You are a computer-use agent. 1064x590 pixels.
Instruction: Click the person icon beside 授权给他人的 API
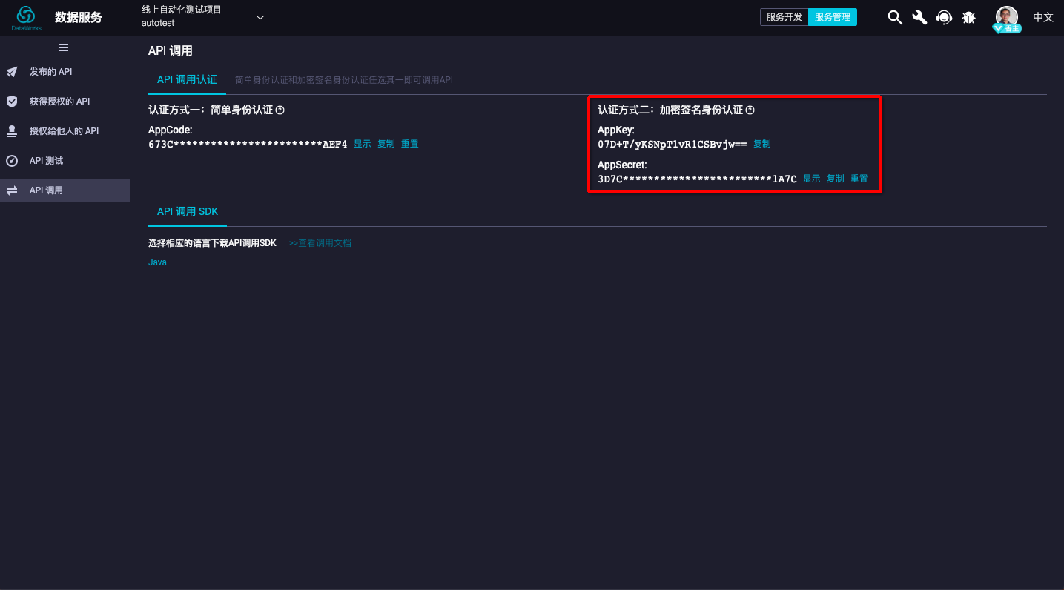tap(12, 131)
